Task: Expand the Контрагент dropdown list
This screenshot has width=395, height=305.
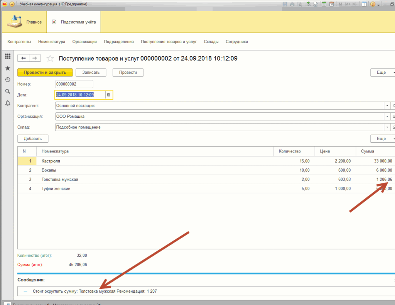Action: tap(387, 105)
